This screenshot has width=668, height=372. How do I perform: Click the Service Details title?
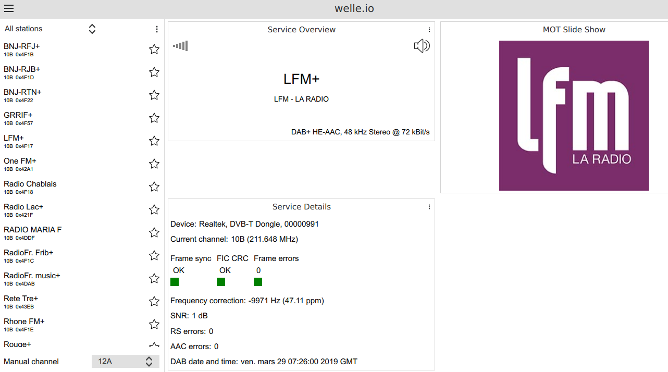(x=302, y=207)
